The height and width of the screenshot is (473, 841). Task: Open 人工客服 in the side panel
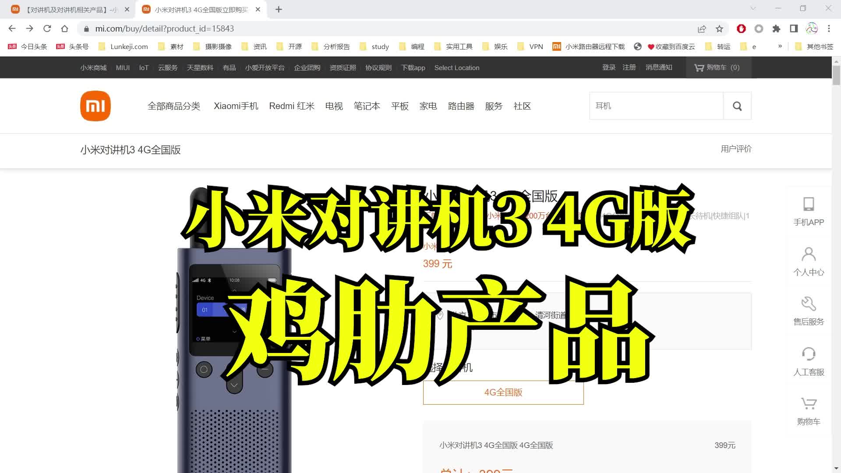point(809,361)
